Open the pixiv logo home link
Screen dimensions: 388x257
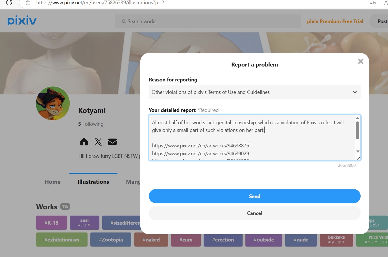click(x=22, y=21)
